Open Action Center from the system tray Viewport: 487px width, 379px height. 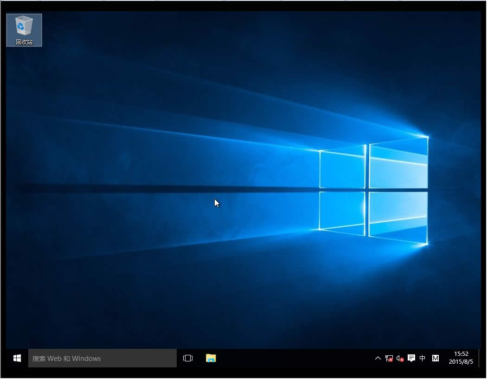(411, 358)
